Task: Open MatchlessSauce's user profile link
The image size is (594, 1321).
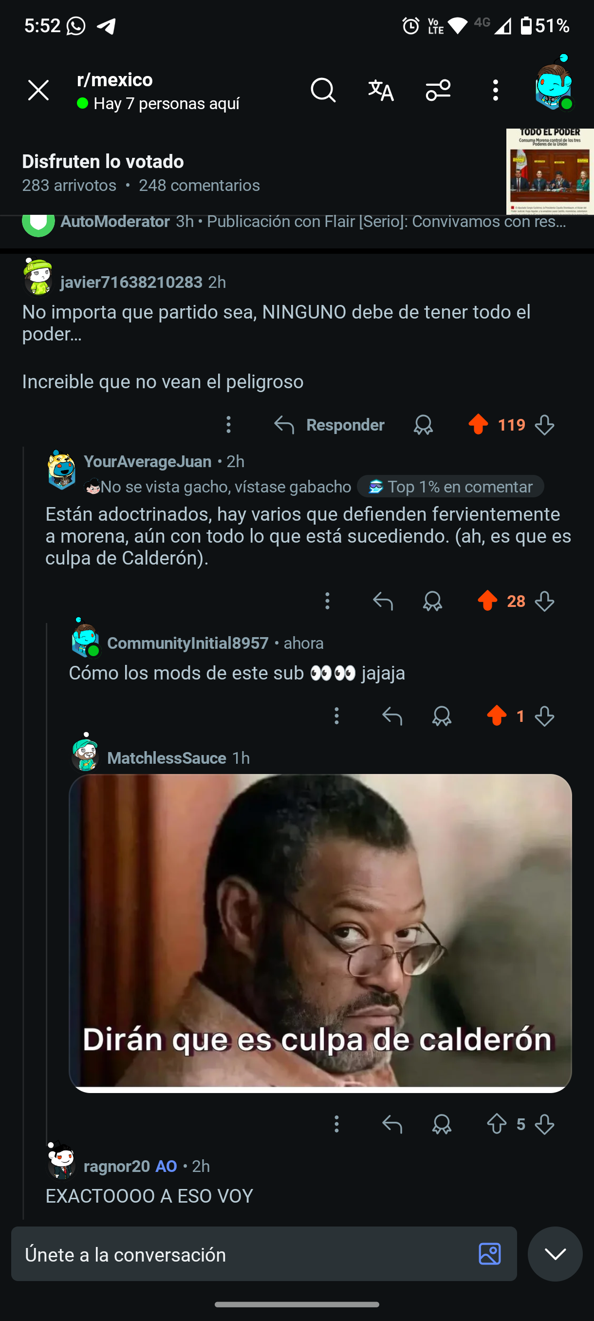Action: click(167, 757)
